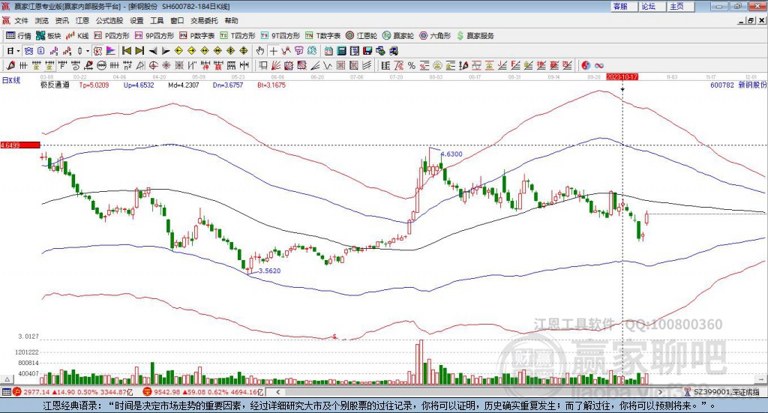Open the T数字表 number table
Screen dimensions: 768x413
322,36
